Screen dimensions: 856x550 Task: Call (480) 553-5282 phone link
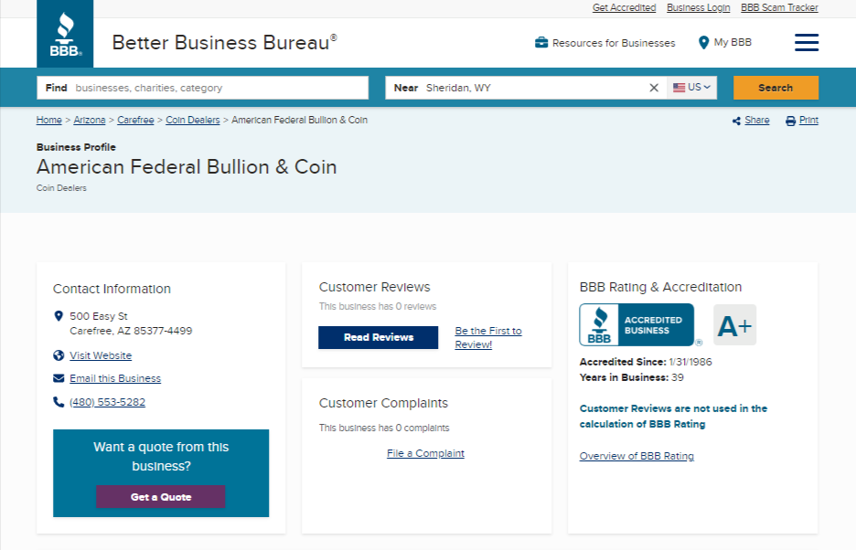point(108,402)
